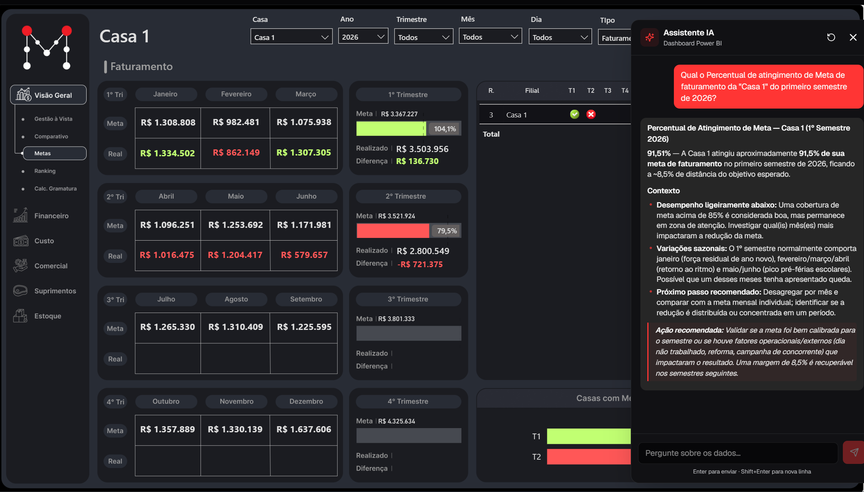Go to Ranking page
This screenshot has height=492, width=864.
point(45,171)
